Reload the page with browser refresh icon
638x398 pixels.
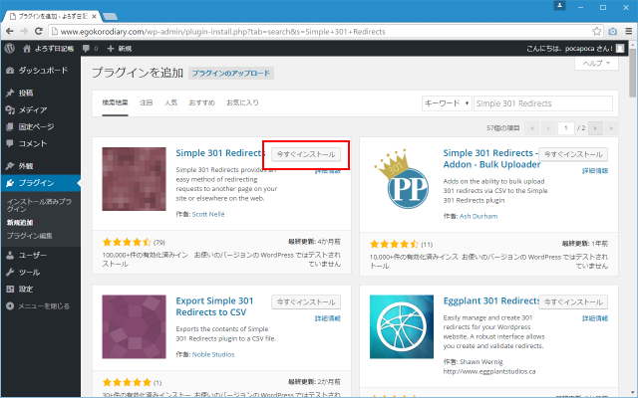(45, 30)
